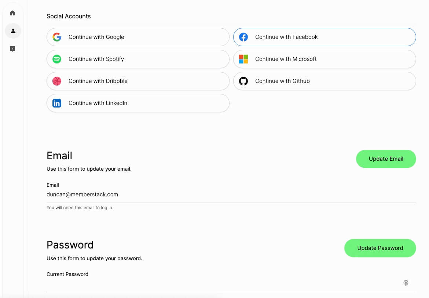Choose the "Continue with LinkedIn" text label
This screenshot has width=429, height=298.
(x=98, y=103)
